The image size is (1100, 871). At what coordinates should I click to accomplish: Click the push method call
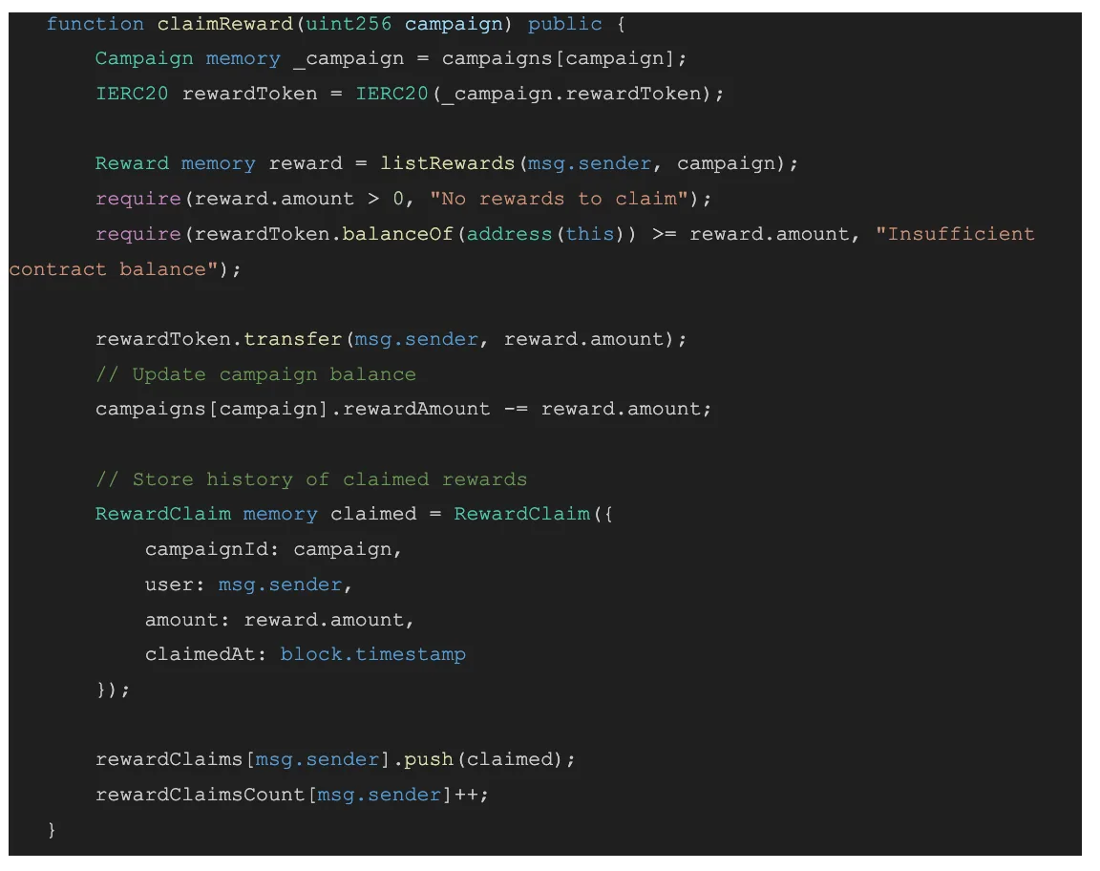tap(429, 759)
